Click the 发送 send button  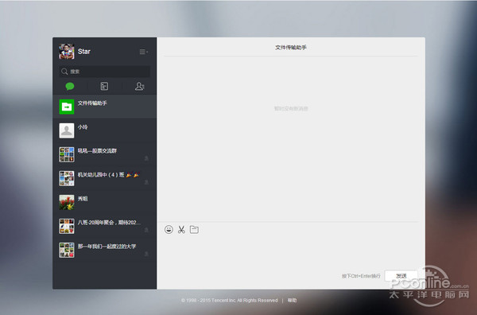click(401, 276)
